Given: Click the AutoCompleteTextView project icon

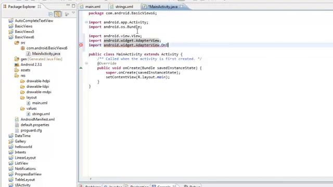Looking at the screenshot, I should pos(11,21).
